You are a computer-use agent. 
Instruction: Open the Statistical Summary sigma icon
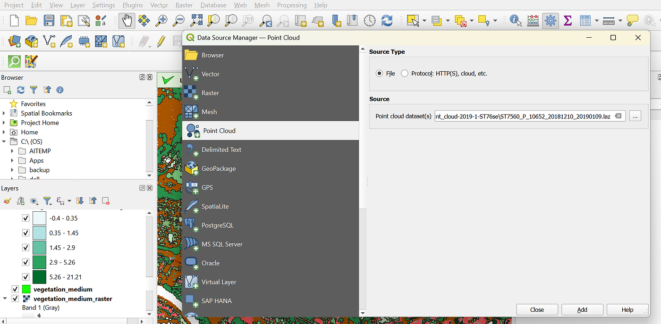(568, 20)
